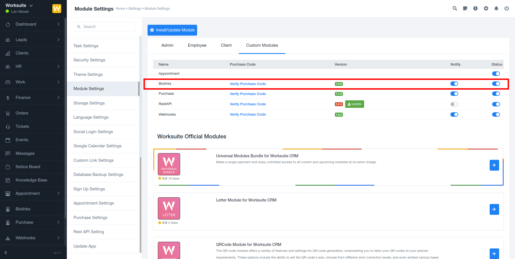Open the search icon in top bar

(455, 8)
